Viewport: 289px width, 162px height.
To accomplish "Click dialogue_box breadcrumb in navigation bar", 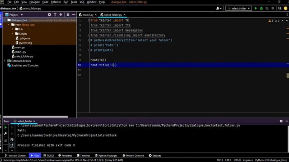I will point(8,9).
